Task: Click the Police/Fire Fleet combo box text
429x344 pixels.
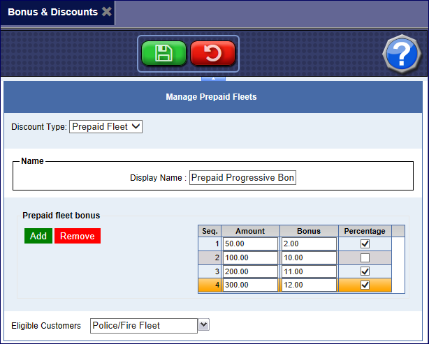Action: coord(144,325)
